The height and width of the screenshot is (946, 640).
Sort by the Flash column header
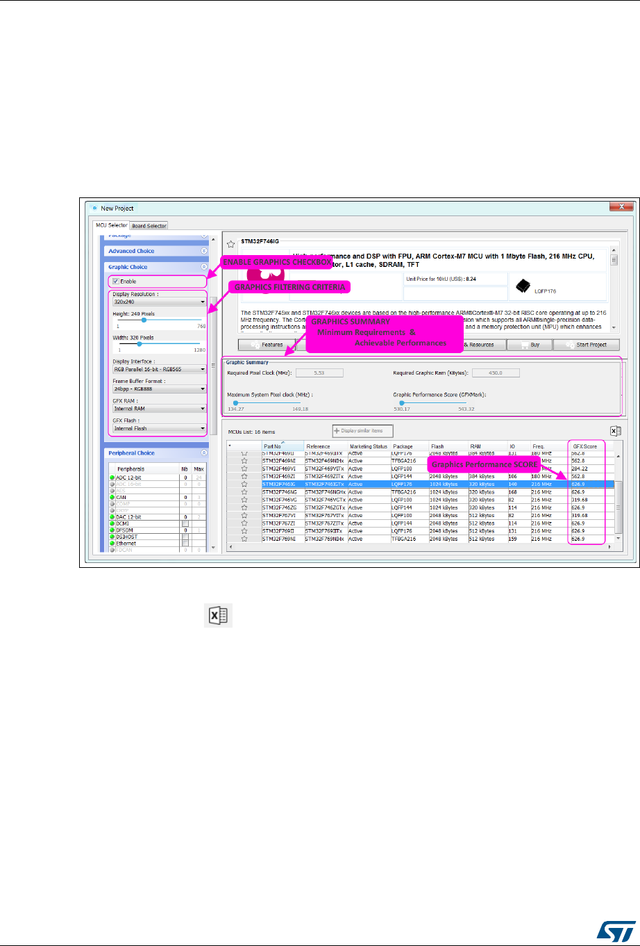pos(448,446)
